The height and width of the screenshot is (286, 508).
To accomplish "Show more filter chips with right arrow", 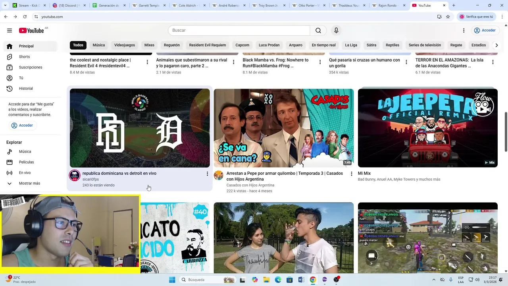I will pos(496,45).
